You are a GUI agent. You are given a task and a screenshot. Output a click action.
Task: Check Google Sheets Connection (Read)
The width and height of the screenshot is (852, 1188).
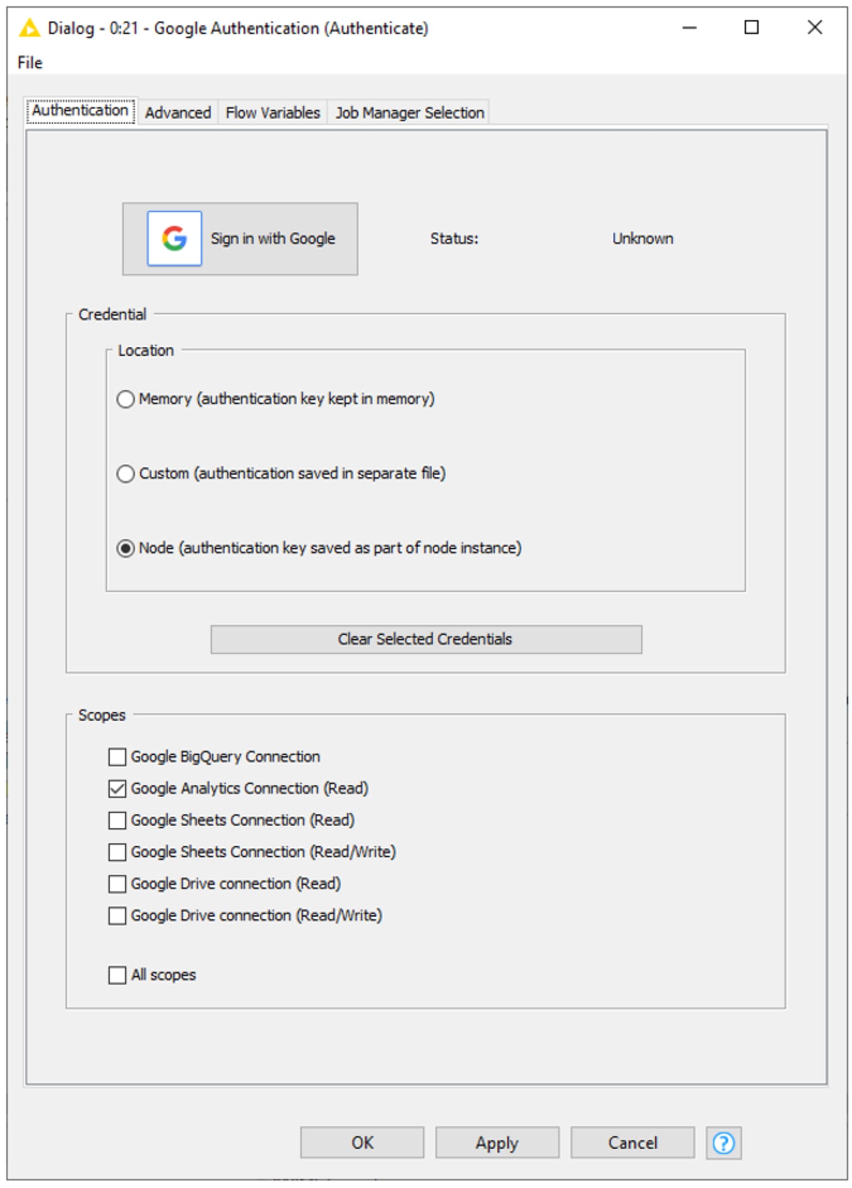click(x=117, y=821)
